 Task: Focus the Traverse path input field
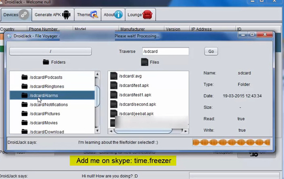(166, 52)
